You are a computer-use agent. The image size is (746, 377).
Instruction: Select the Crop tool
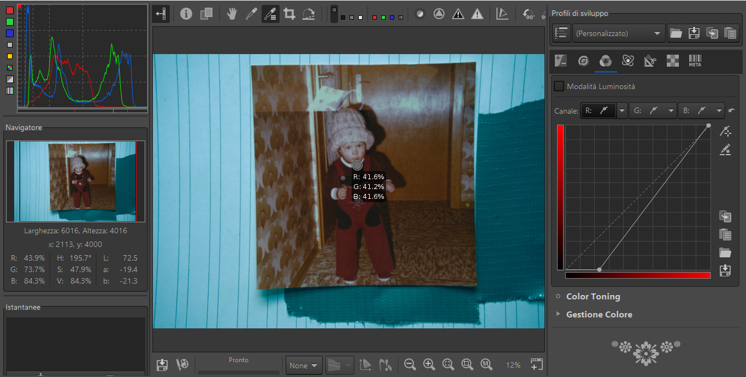(289, 14)
